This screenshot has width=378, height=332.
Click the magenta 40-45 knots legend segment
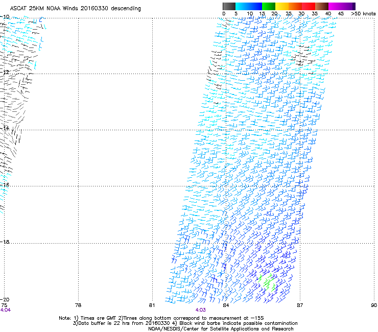335,6
